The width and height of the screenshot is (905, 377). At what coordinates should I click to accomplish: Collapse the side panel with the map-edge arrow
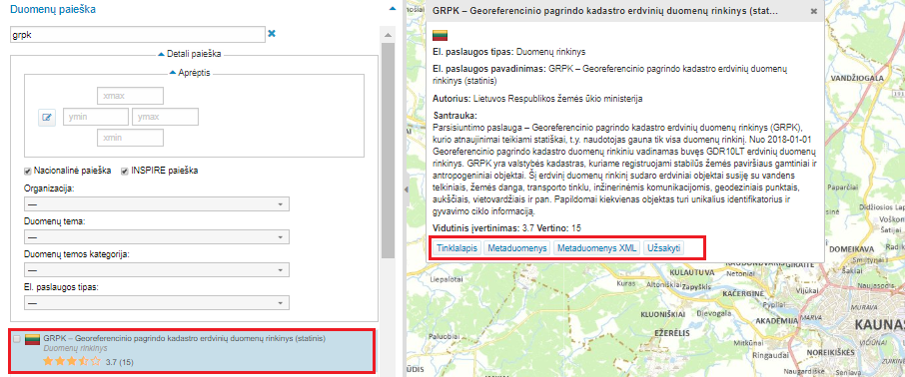(406, 189)
